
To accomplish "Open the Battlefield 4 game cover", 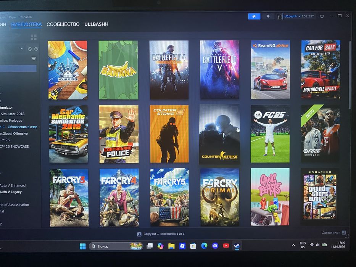I will pyautogui.click(x=169, y=70).
